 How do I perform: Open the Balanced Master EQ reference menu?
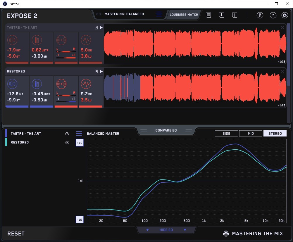pos(79,134)
